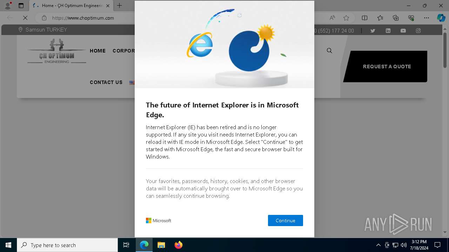449x252 pixels.
Task: Toggle Read aloud icon in address bar
Action: [x=332, y=18]
